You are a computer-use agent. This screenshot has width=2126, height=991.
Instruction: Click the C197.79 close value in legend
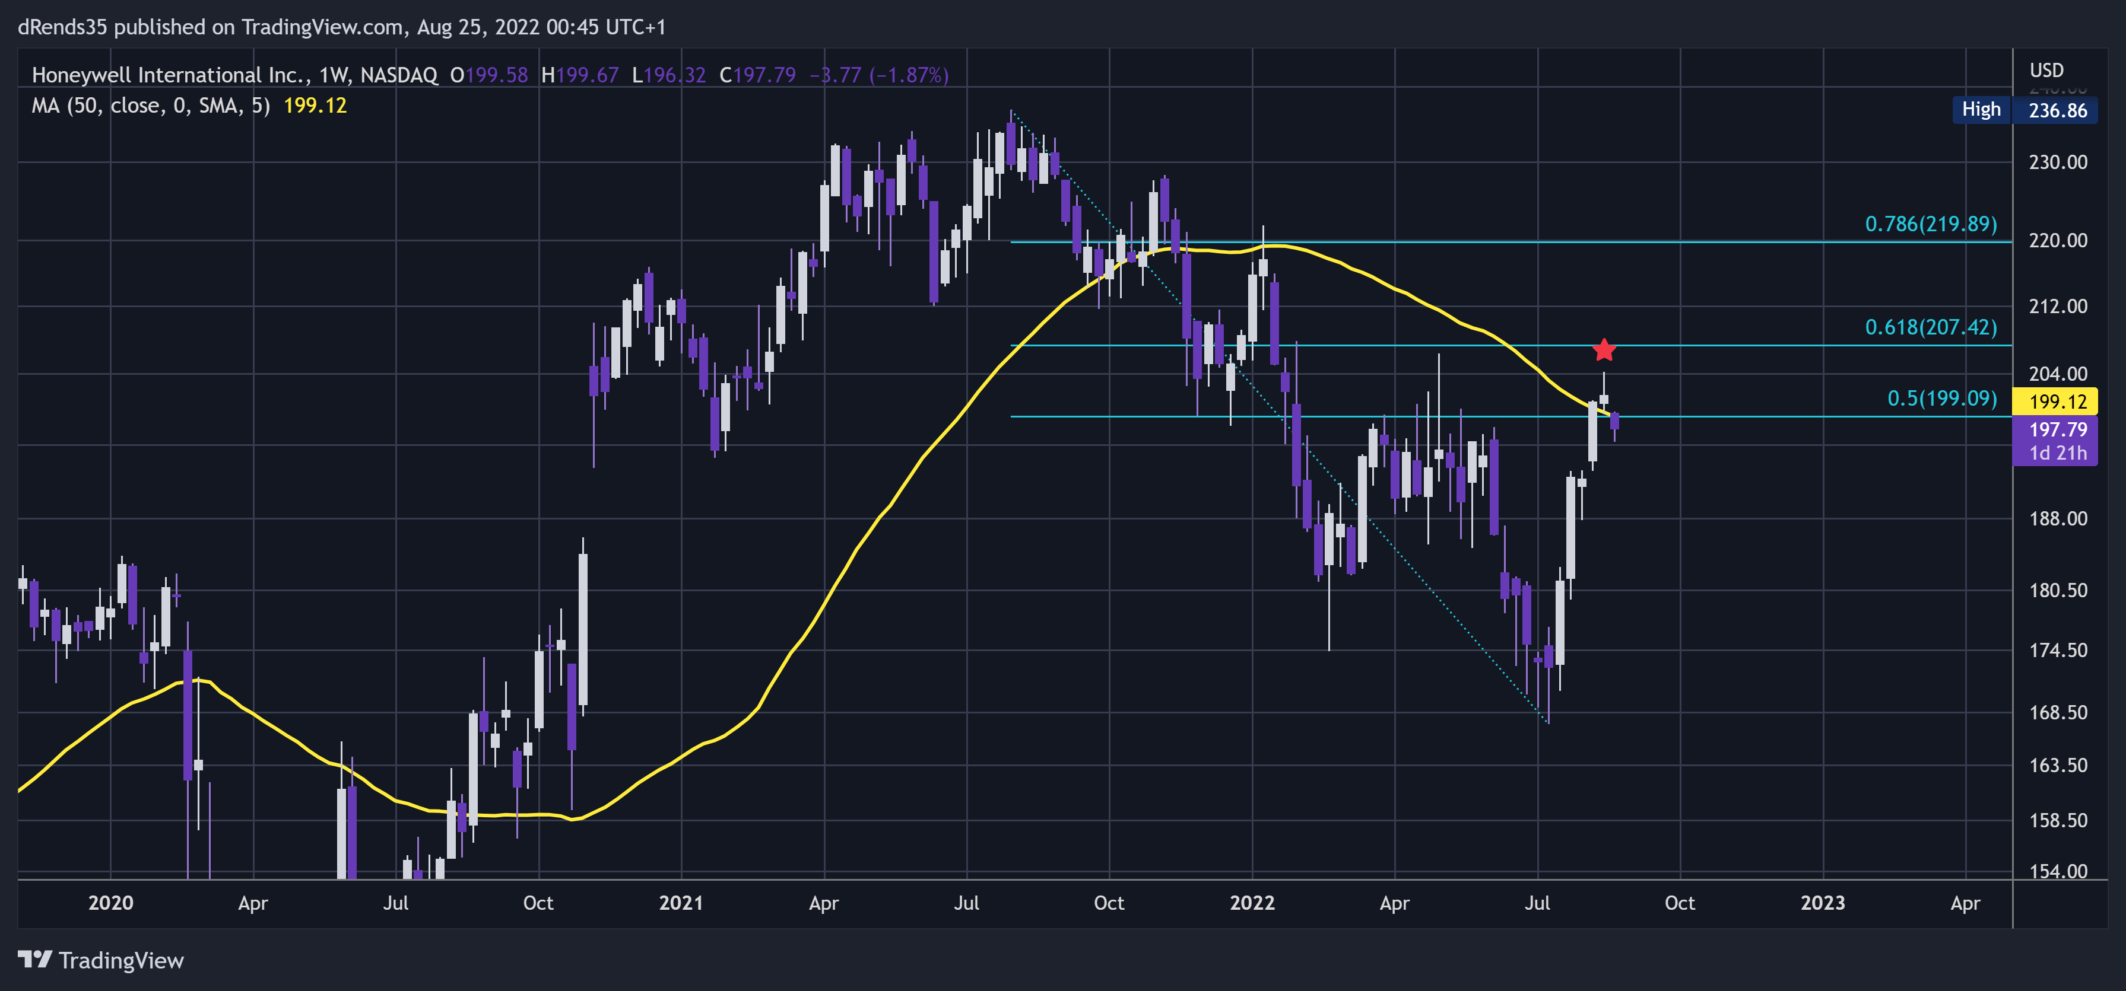pos(758,75)
